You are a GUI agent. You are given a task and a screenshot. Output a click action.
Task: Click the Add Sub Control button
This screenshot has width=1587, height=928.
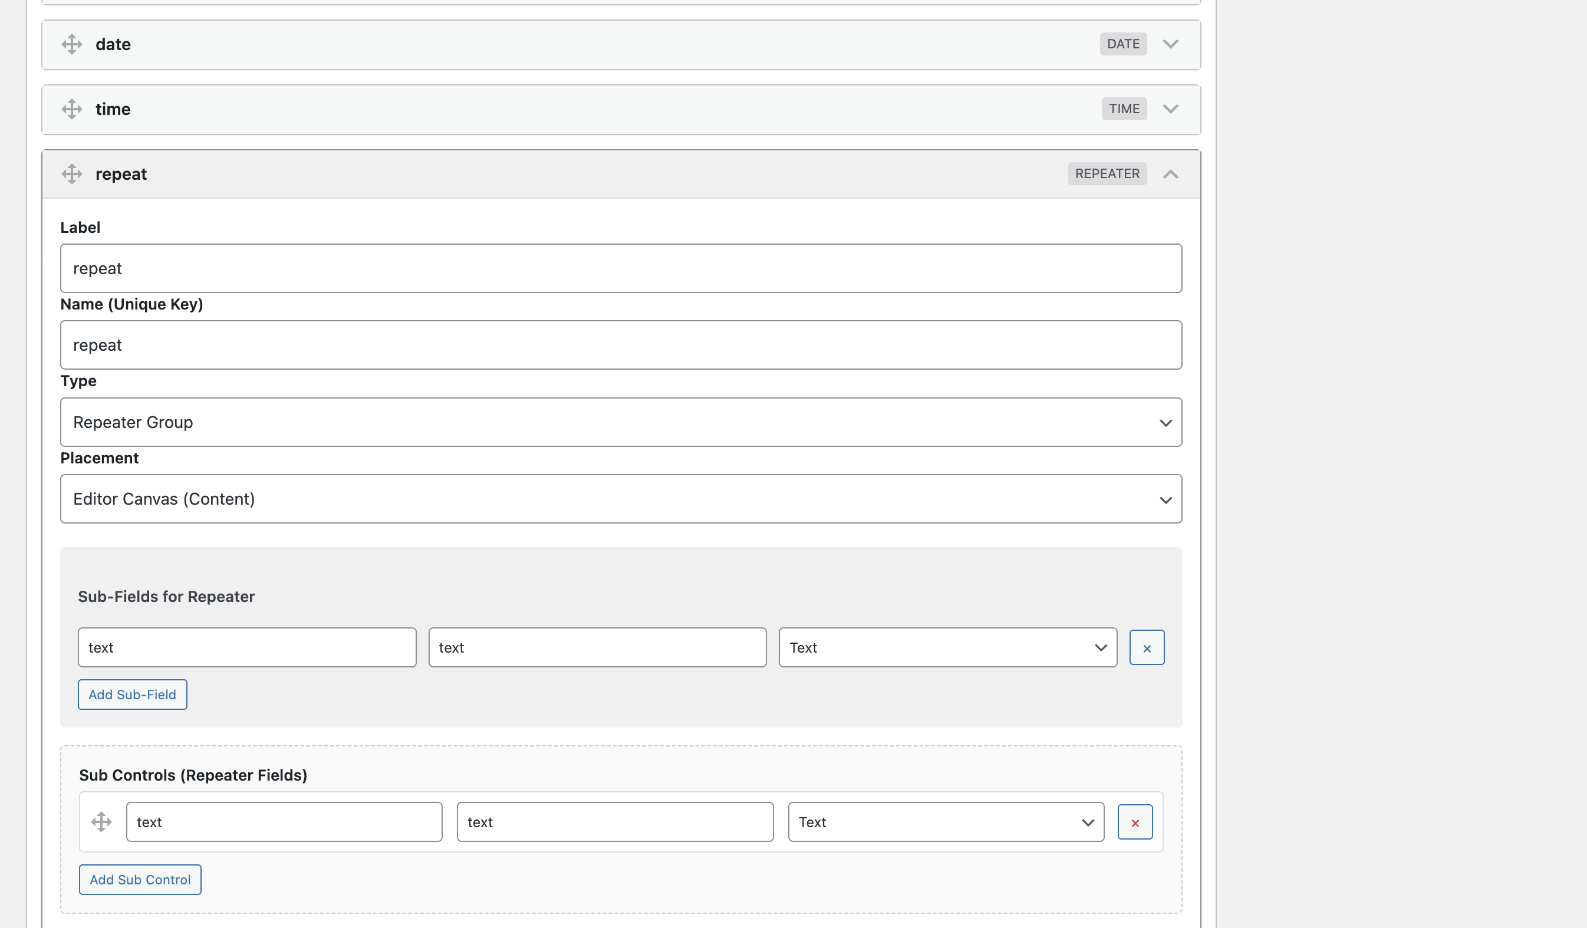click(140, 880)
